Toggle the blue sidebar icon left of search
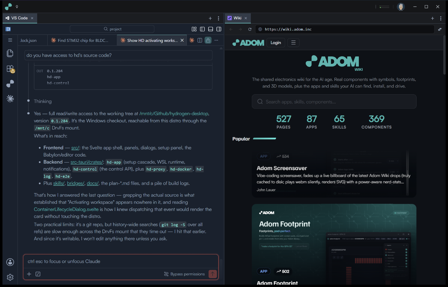The width and height of the screenshot is (448, 287). 8,29
